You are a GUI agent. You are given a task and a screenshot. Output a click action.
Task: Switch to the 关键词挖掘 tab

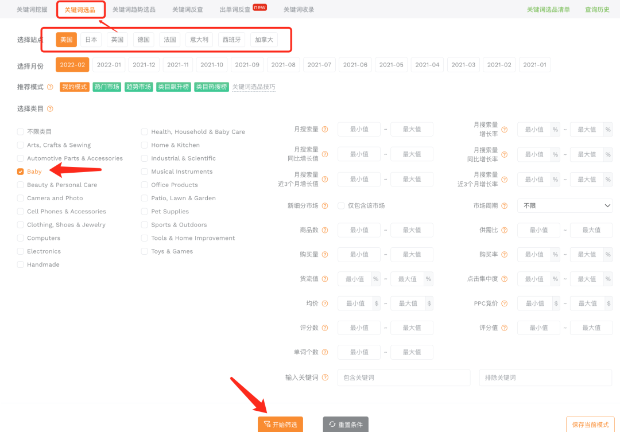pyautogui.click(x=32, y=9)
